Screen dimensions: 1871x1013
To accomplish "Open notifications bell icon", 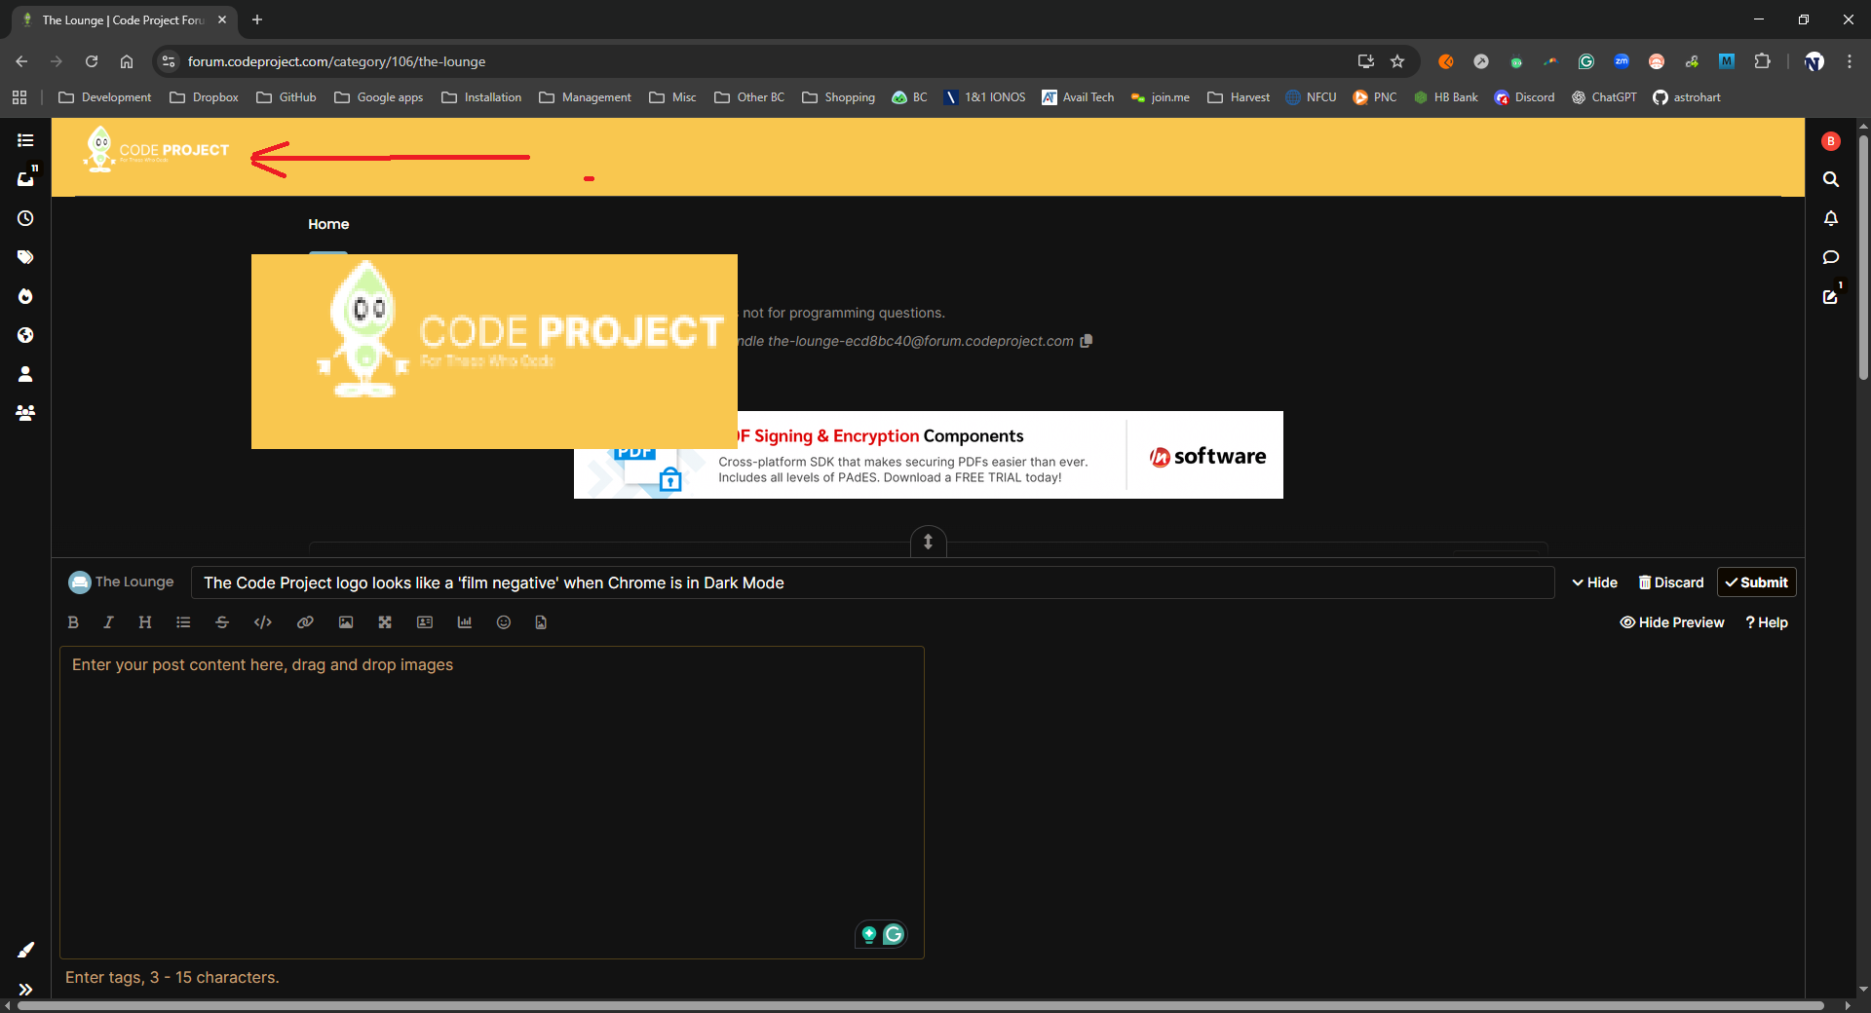I will click(x=1830, y=218).
